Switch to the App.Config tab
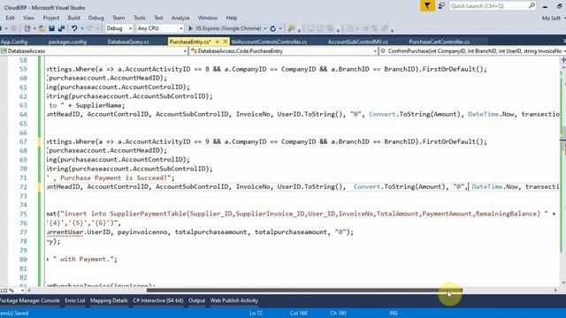The height and width of the screenshot is (318, 566). [x=14, y=42]
